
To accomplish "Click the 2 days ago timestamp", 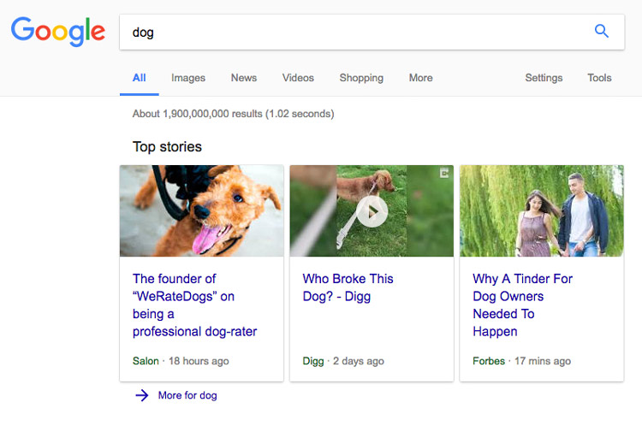I will 359,361.
